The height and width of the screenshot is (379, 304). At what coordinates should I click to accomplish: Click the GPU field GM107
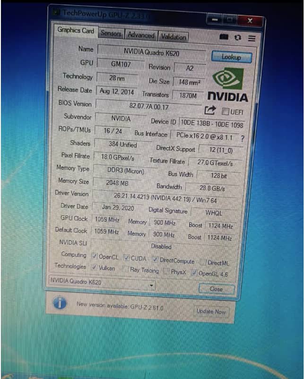click(121, 64)
